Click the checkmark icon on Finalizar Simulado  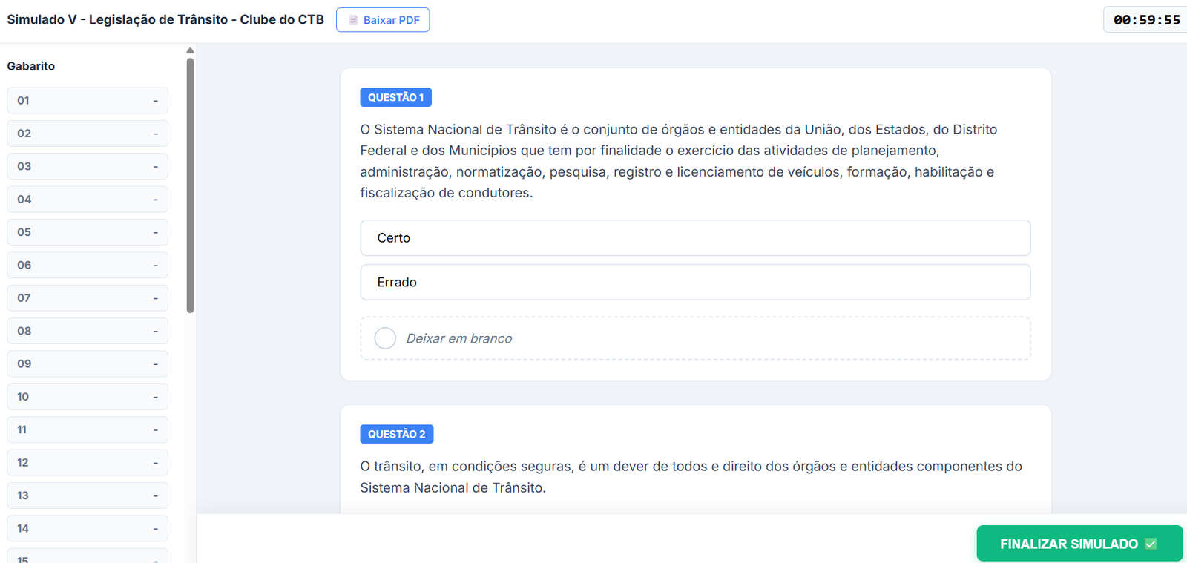[x=1151, y=544]
